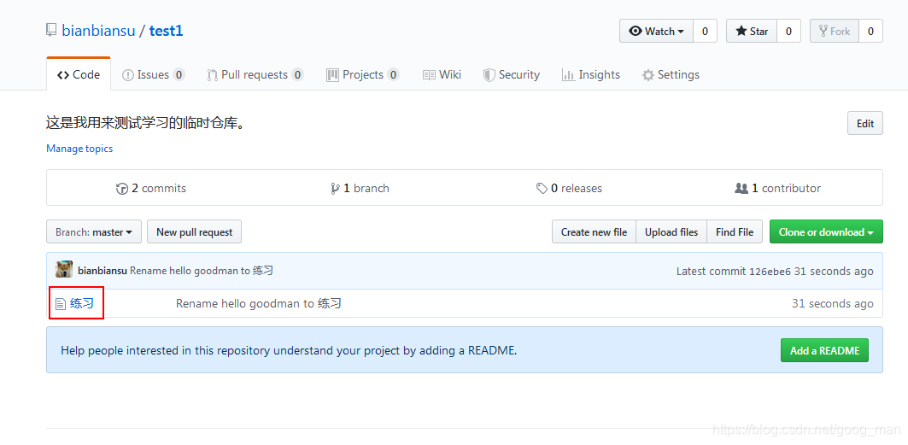
Task: Switch to the Code tab
Action: (x=79, y=74)
